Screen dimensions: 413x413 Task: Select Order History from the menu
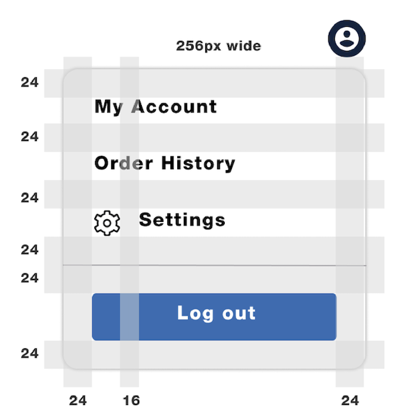165,163
